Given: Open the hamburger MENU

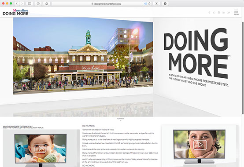Looking at the screenshot, I should coord(236,12).
